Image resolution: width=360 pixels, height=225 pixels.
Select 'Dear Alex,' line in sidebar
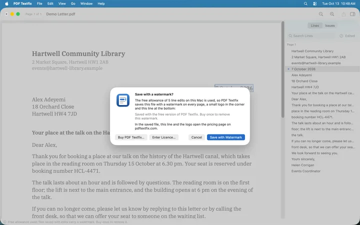pos(322,99)
